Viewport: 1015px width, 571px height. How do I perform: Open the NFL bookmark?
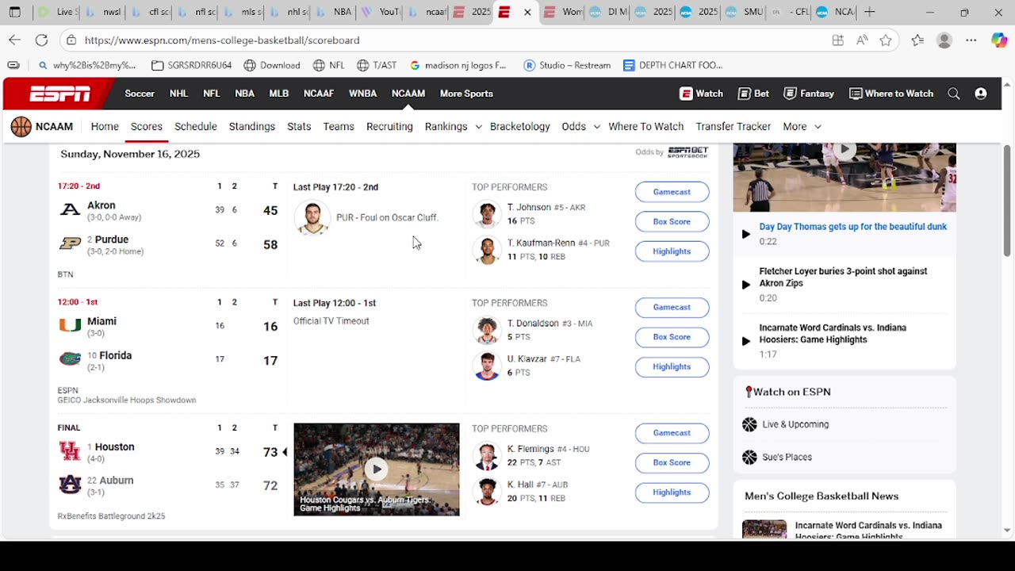point(328,66)
